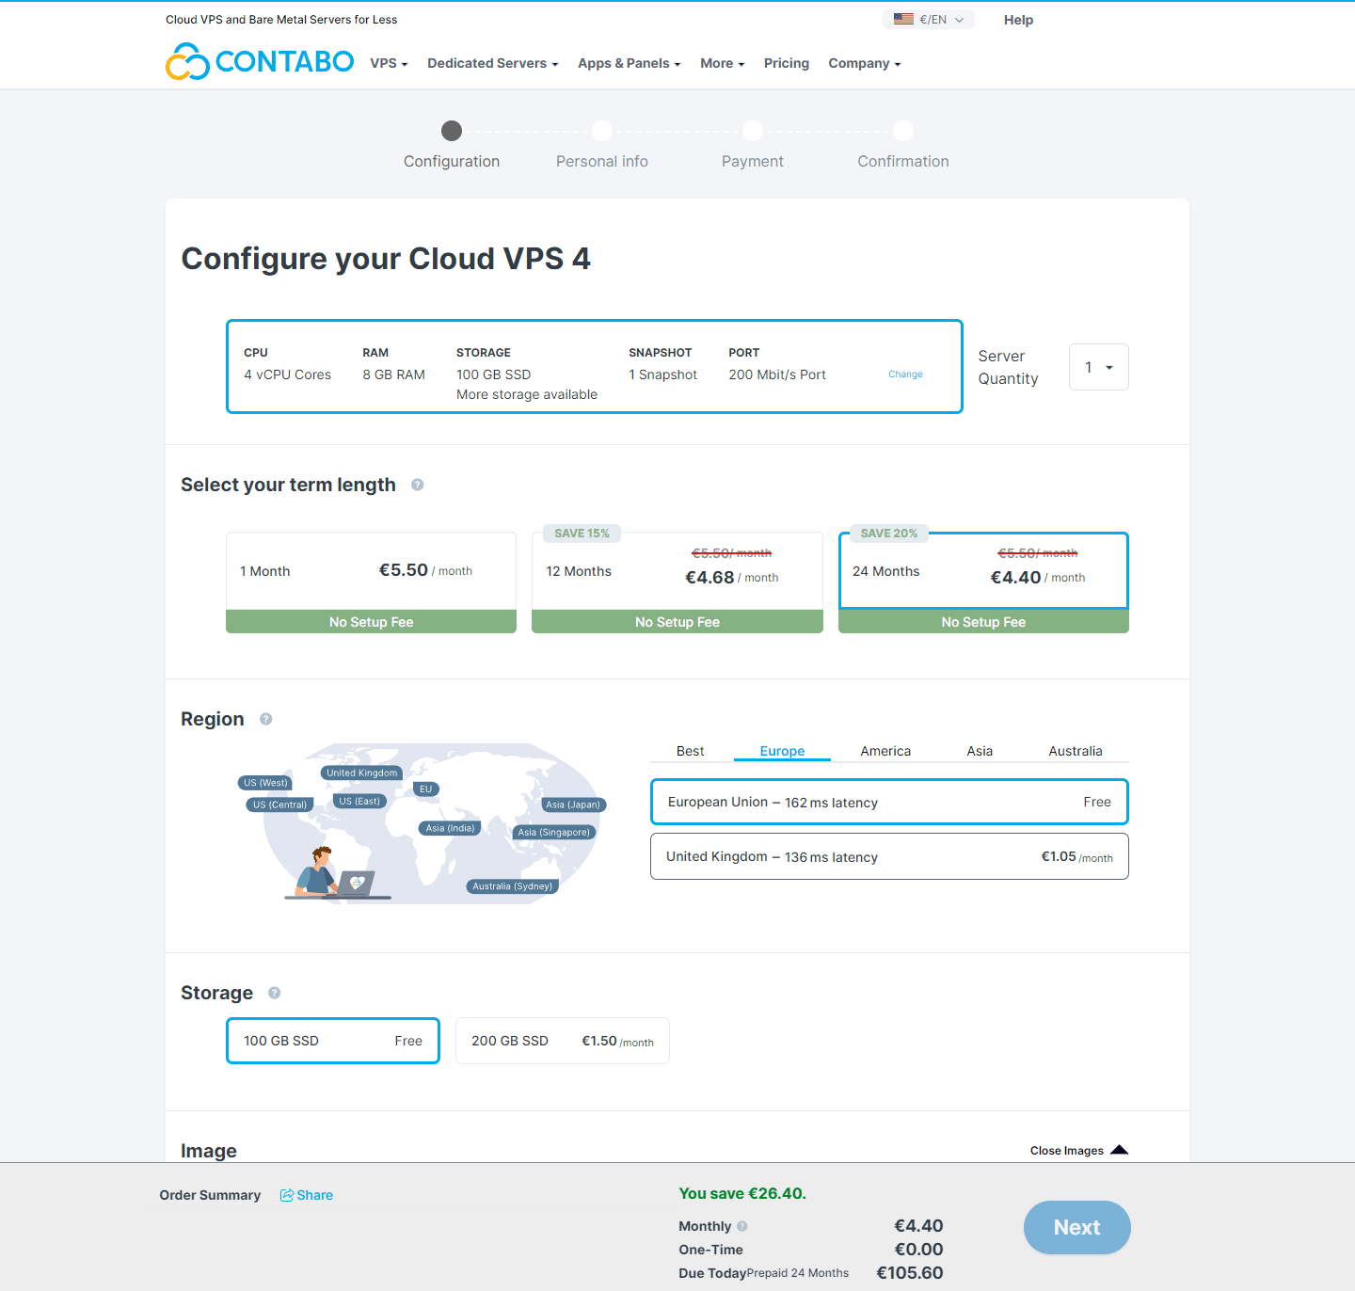Switch to the Europe region tab
The image size is (1355, 1291).
[x=782, y=751]
